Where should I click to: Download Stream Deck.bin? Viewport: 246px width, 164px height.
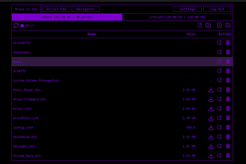[x=211, y=156]
